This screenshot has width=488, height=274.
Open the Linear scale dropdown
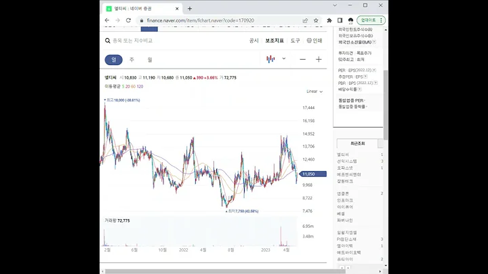click(x=314, y=92)
